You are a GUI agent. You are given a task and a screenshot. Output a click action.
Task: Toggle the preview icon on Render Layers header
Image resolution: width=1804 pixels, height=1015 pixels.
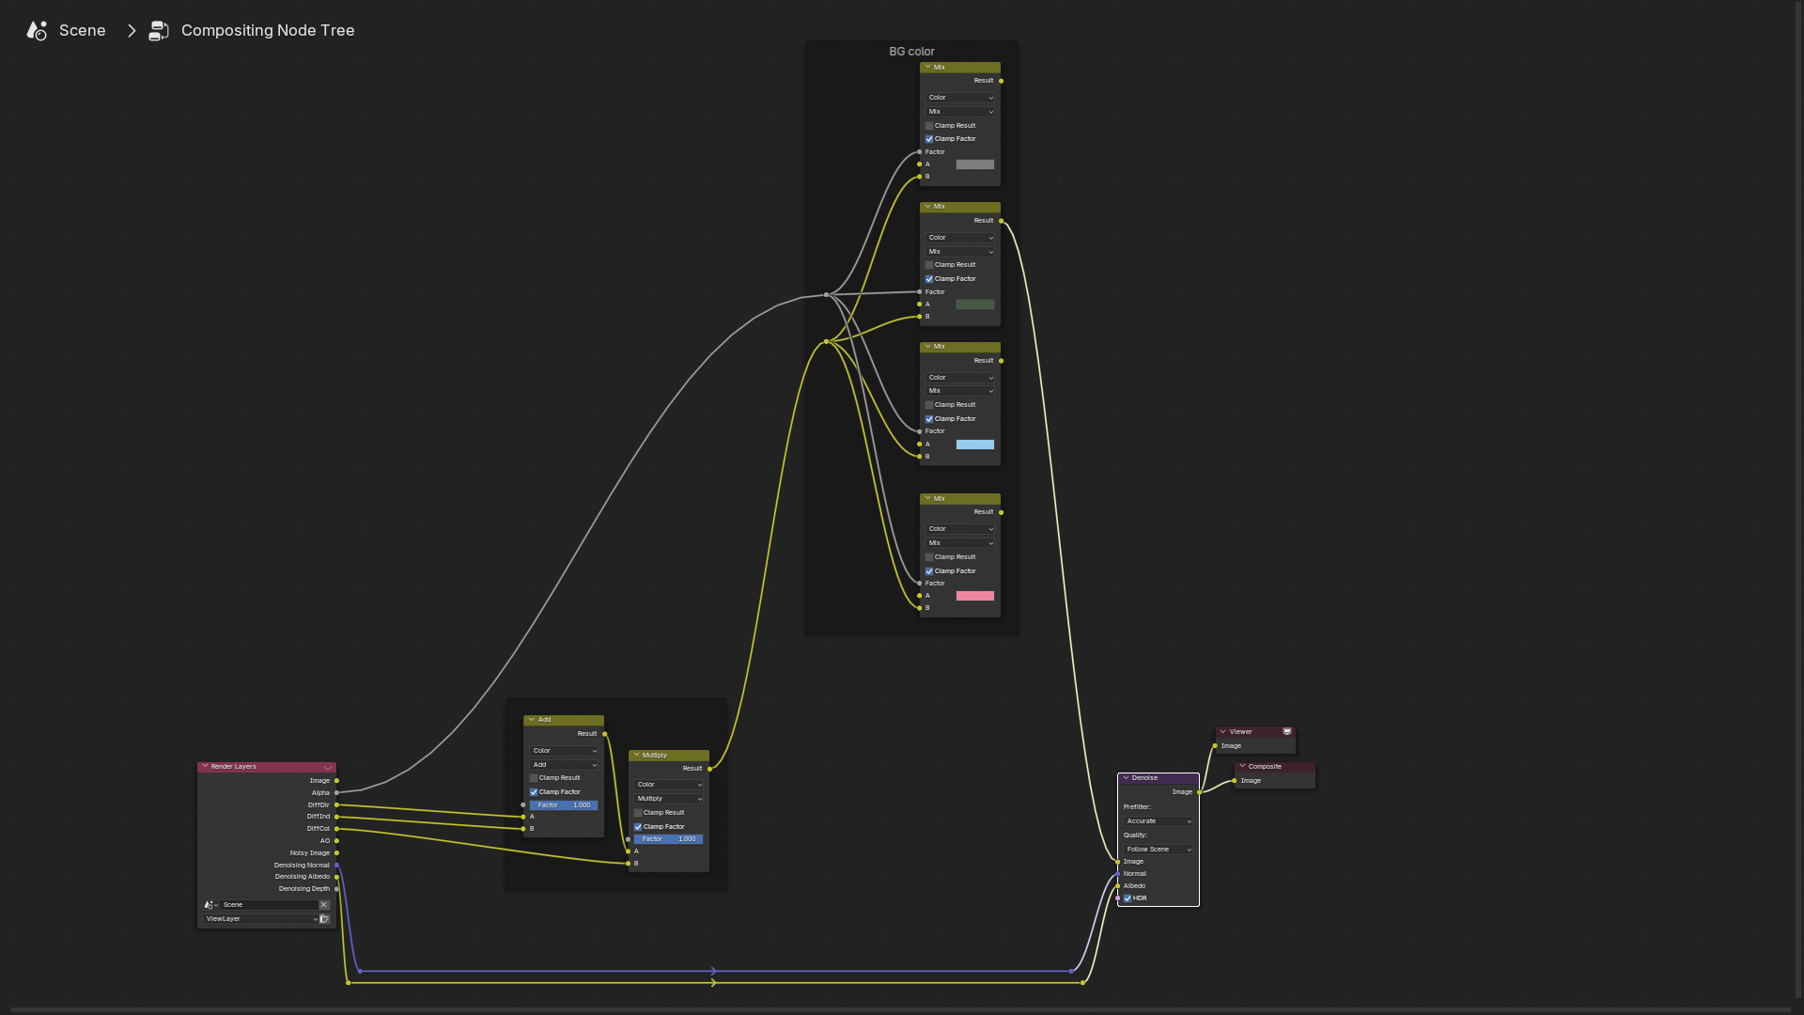point(327,767)
